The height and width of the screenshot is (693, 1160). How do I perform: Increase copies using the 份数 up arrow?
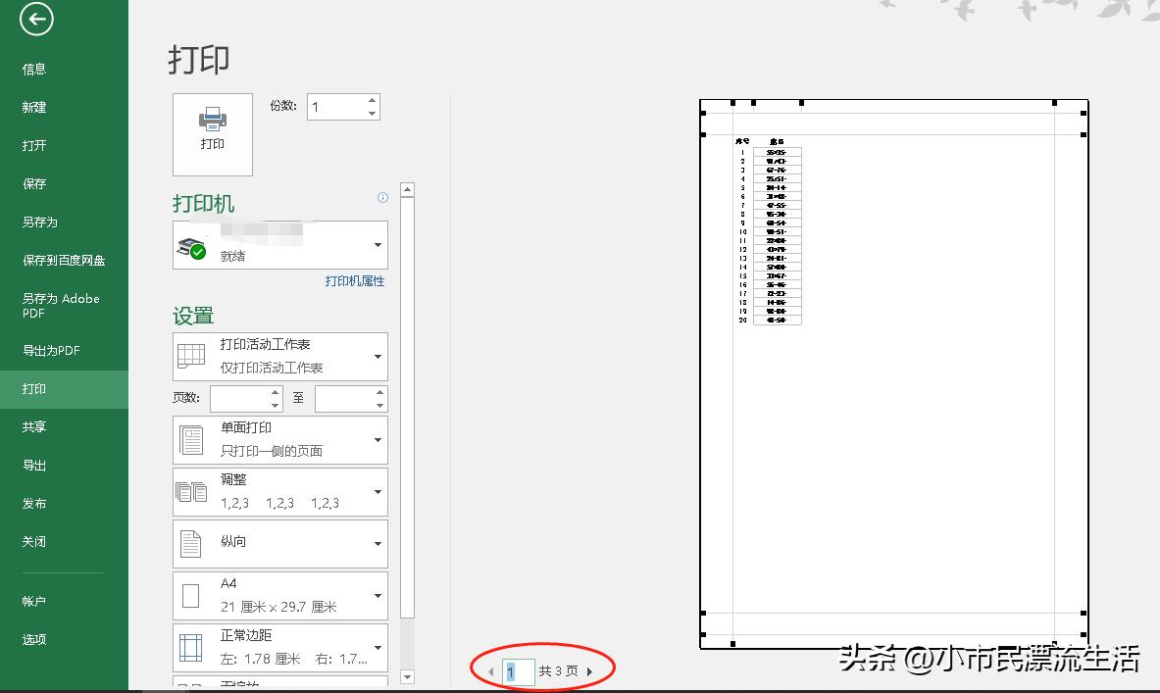pyautogui.click(x=371, y=100)
